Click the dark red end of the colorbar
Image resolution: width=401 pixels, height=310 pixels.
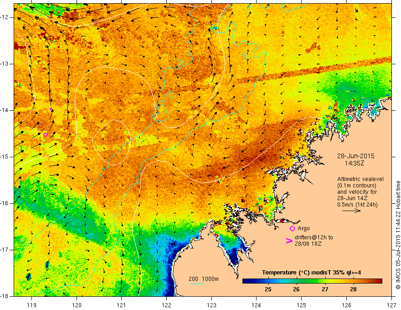pos(379,281)
